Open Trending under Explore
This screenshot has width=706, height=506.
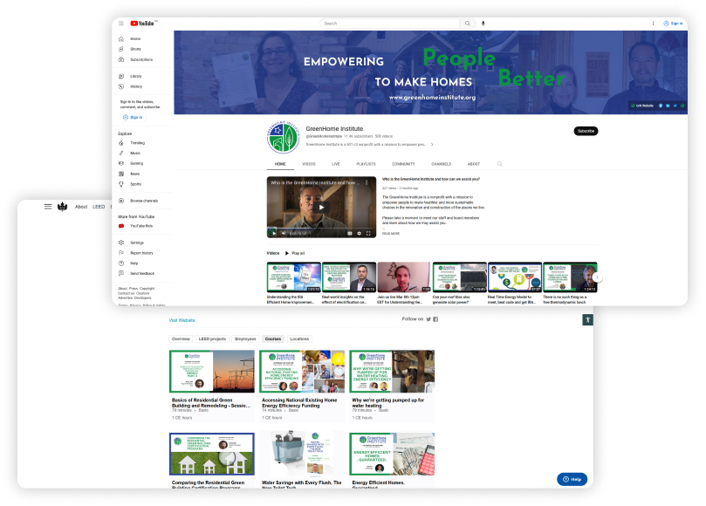[x=133, y=143]
